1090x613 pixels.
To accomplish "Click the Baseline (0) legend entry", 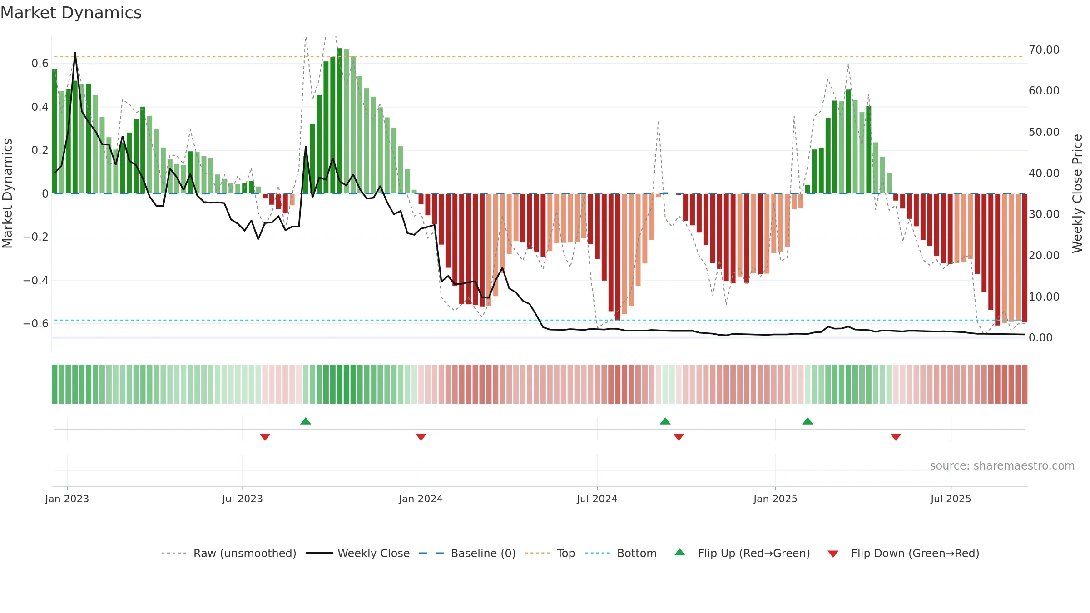I will [467, 553].
